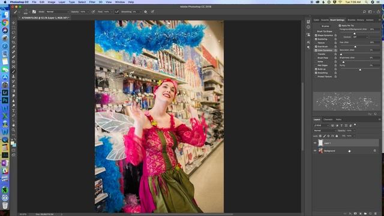The height and width of the screenshot is (216, 384).
Task: Click the foreground color swatch
Action: [12, 143]
